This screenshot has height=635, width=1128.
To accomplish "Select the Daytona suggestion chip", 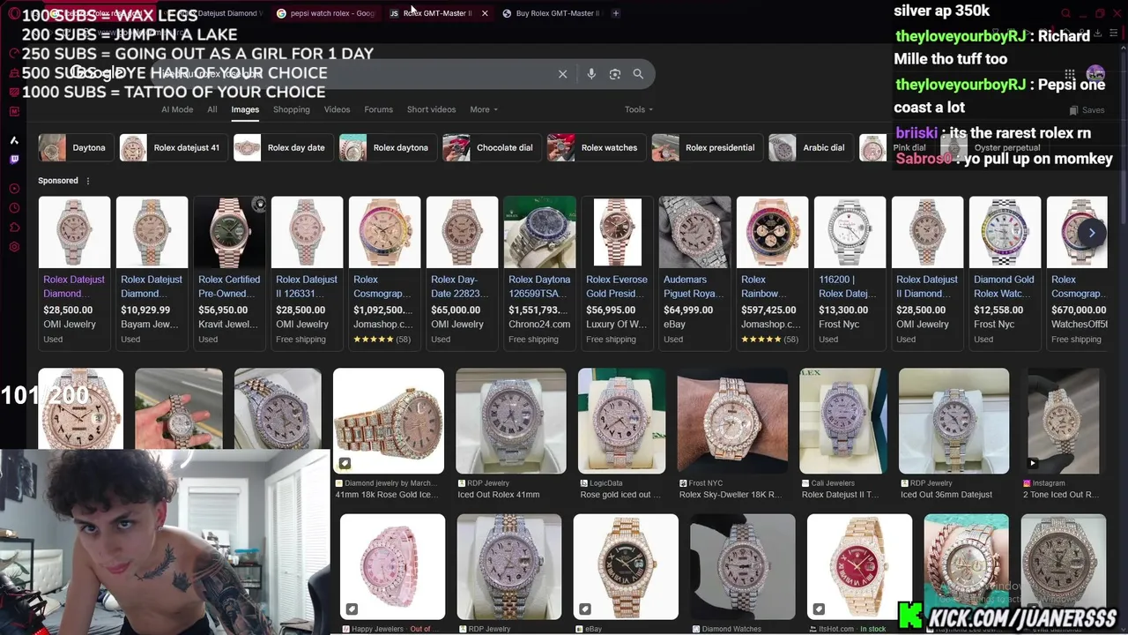I will coord(75,148).
